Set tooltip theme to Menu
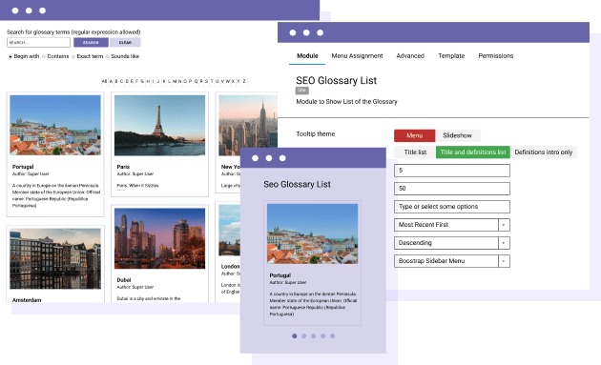Screen dimensions: 601x365 414,135
